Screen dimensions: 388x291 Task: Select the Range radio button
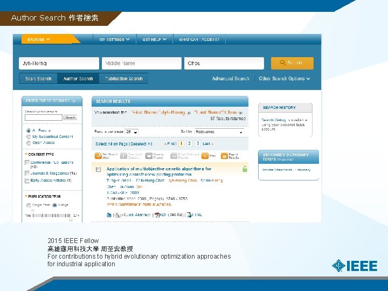pos(54,205)
